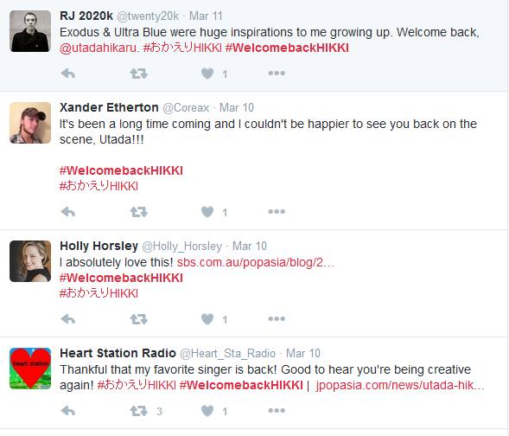Screen dimensions: 509x436
Task: Reply to Heart Station Radio's tweet
Action: coord(68,411)
